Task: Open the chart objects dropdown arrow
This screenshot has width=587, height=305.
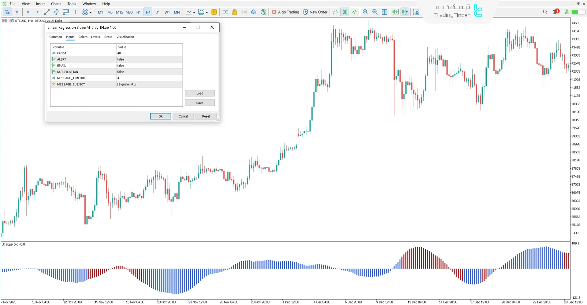Action: point(90,12)
